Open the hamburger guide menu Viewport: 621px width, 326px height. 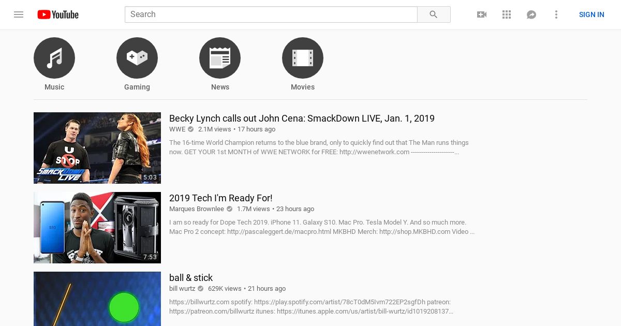tap(19, 14)
